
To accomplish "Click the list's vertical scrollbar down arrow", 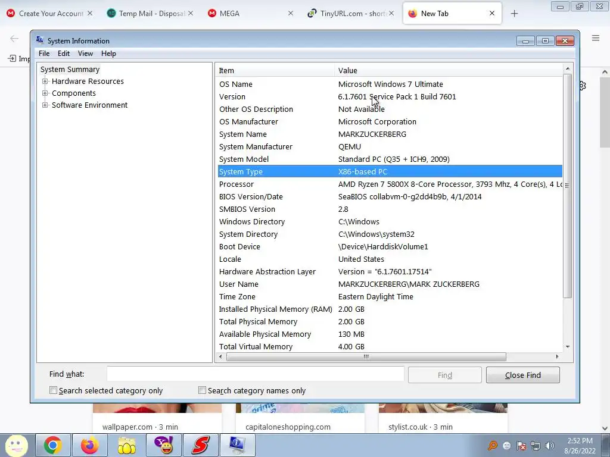I will coord(568,347).
